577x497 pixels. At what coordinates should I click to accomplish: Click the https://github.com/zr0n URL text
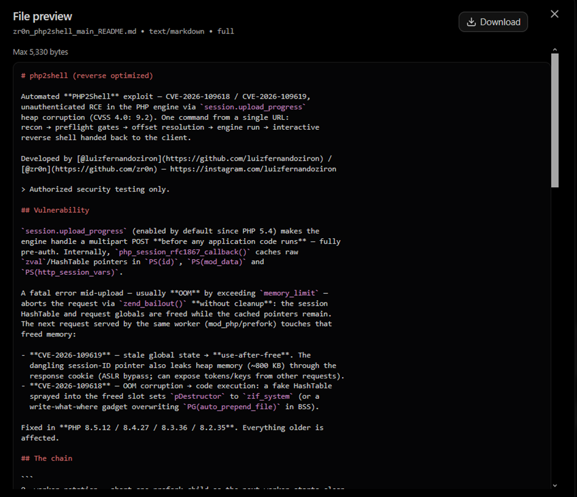point(104,169)
